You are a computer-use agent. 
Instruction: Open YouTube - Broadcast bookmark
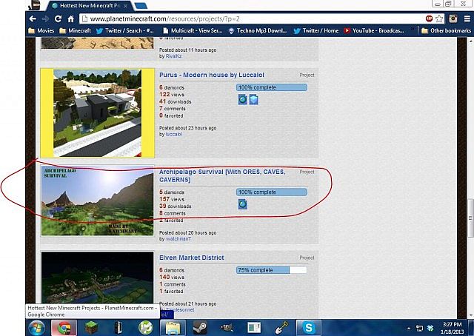click(x=374, y=30)
